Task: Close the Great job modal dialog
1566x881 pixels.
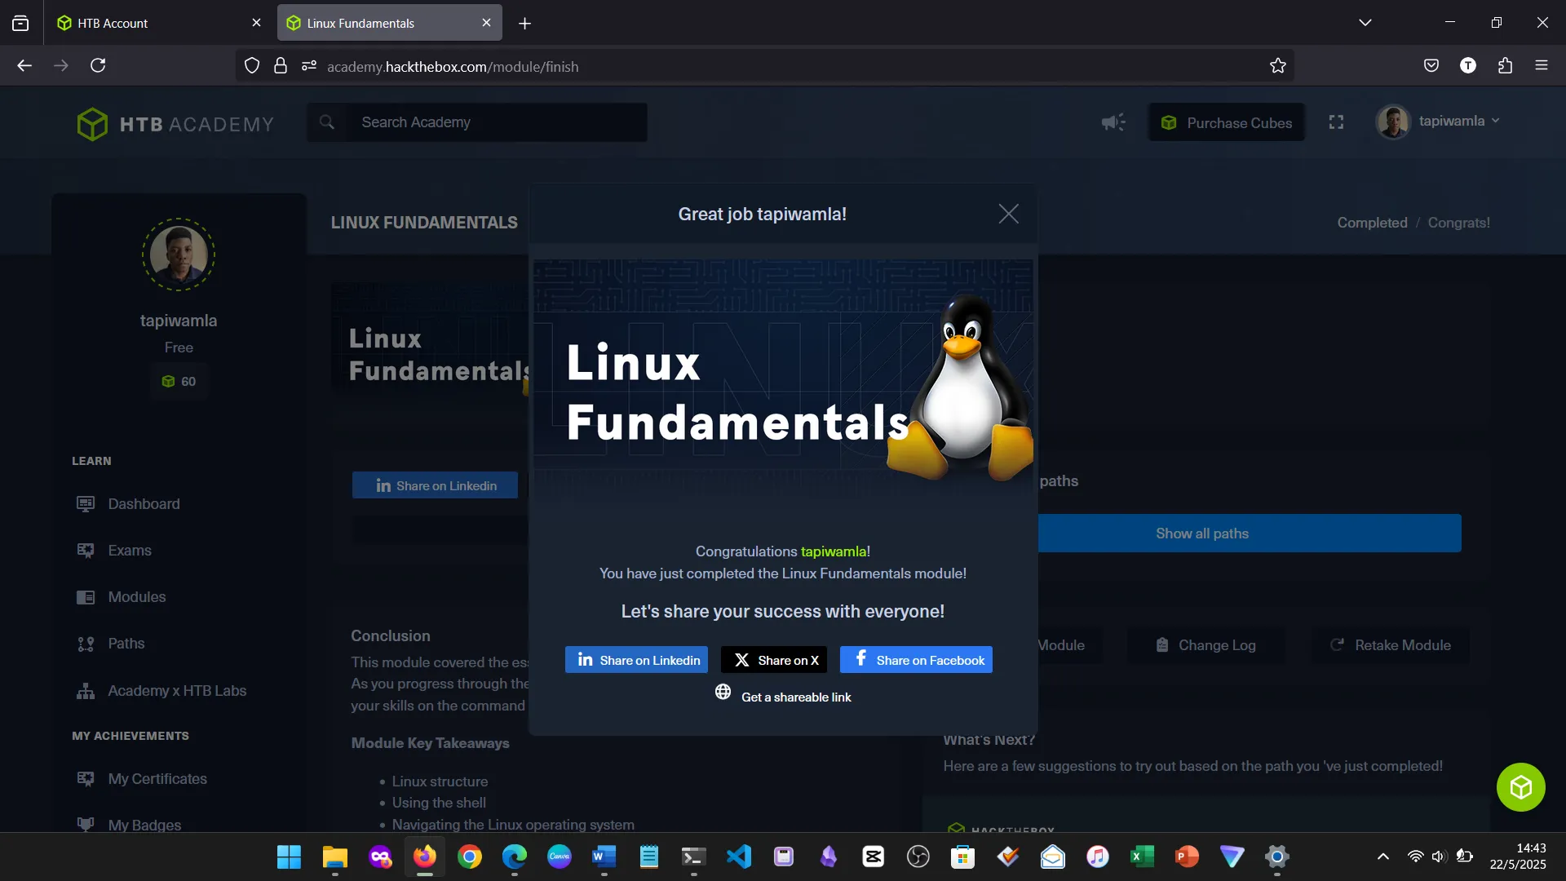Action: click(1008, 214)
